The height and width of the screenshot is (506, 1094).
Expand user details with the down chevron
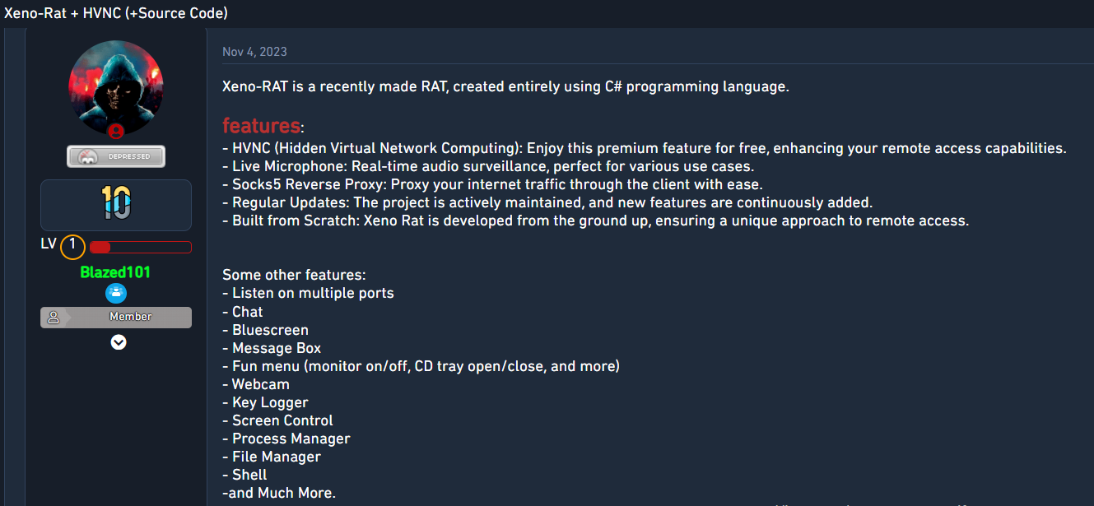pyautogui.click(x=119, y=342)
